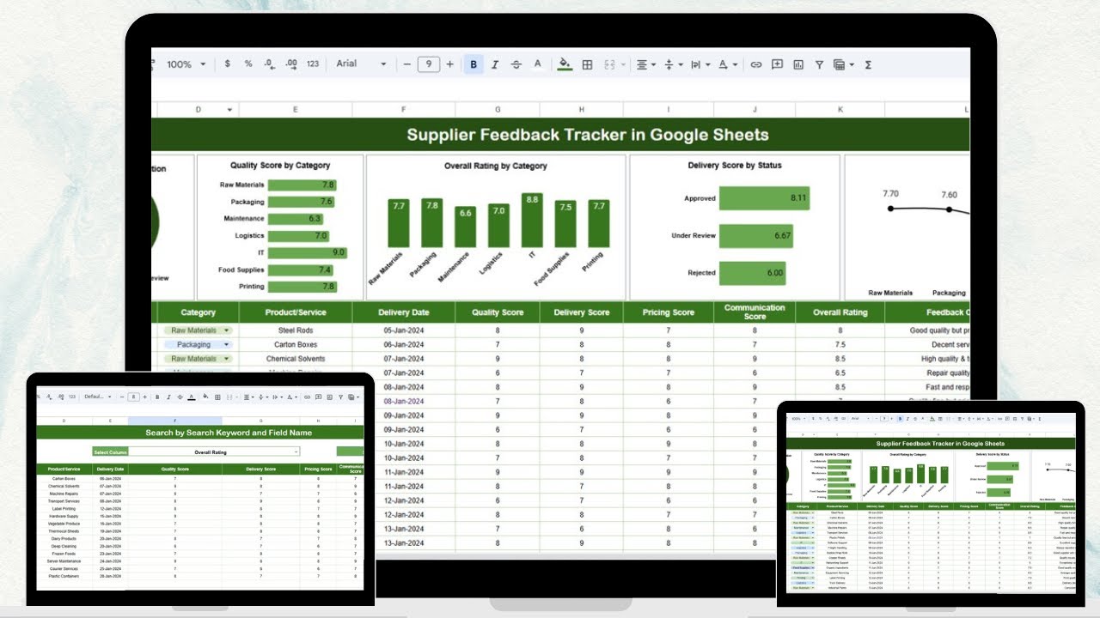The width and height of the screenshot is (1100, 618).
Task: Open Borders menu in main toolbar
Action: tap(588, 64)
